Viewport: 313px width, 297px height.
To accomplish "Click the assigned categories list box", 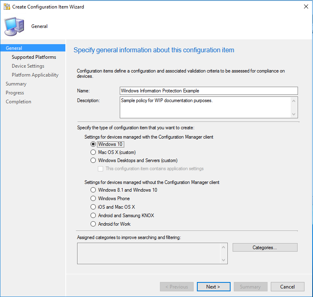I will point(149,253).
